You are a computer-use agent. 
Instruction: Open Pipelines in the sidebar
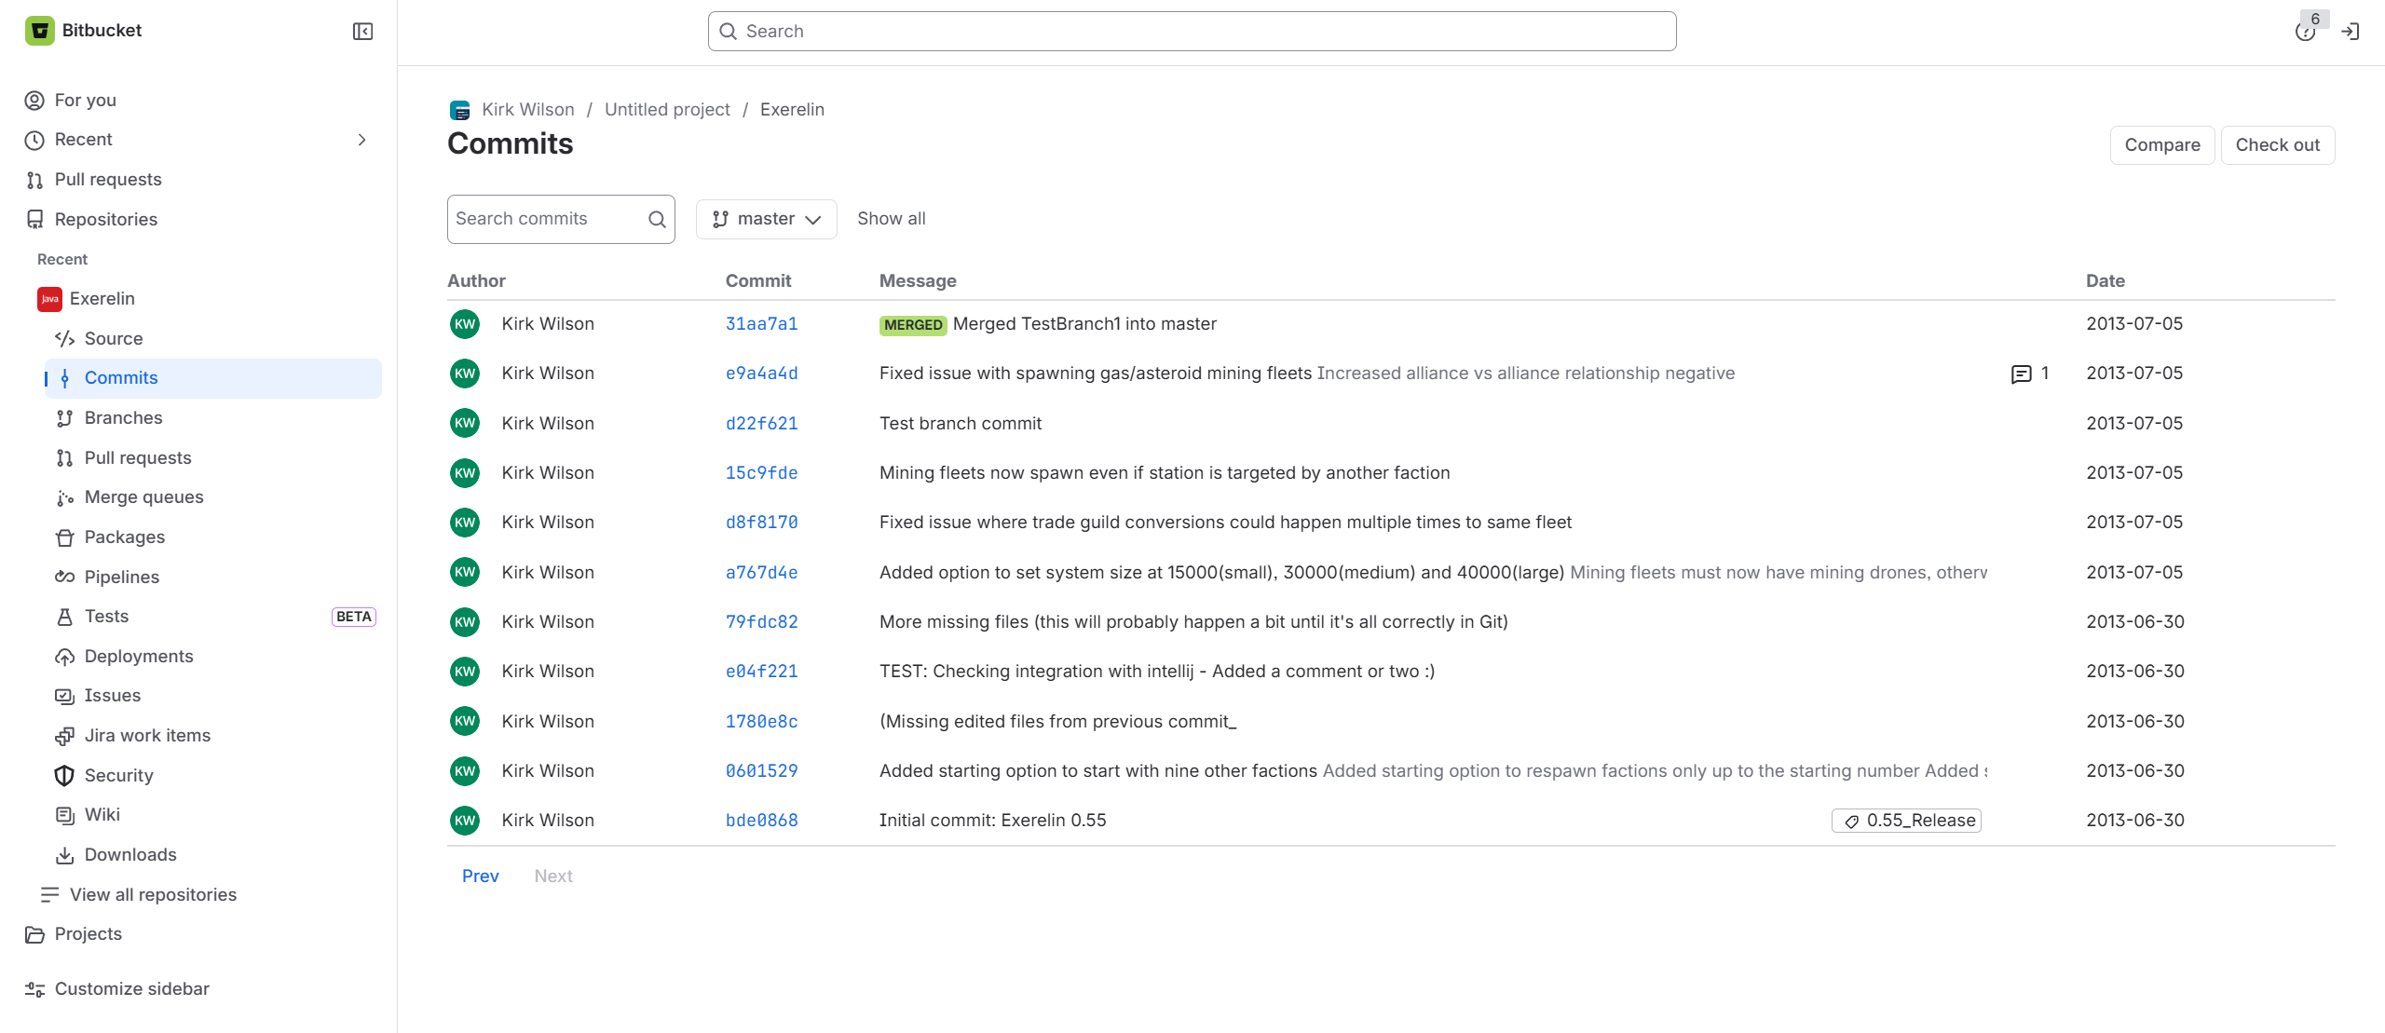tap(122, 577)
